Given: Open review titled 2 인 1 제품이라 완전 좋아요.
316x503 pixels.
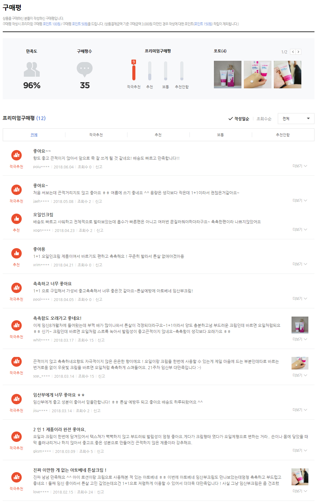Looking at the screenshot, I should pyautogui.click(x=60, y=429).
